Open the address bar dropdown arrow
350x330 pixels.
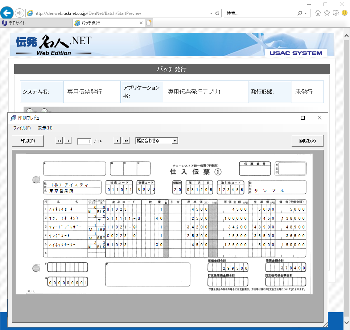click(211, 13)
